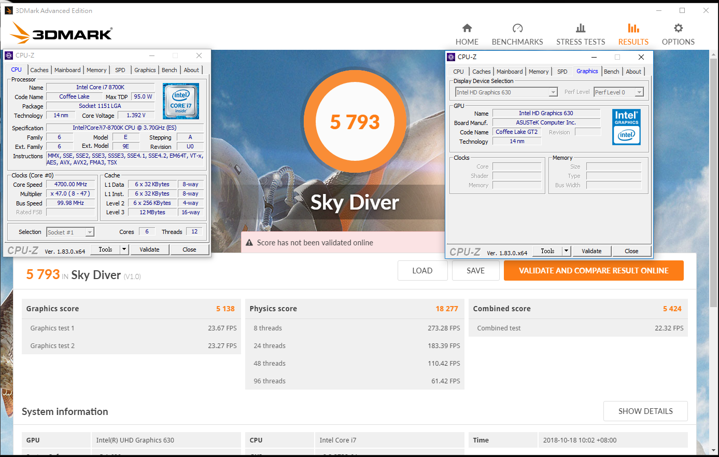Click the CPU-Z title icon in left window
This screenshot has width=719, height=457.
click(x=9, y=56)
